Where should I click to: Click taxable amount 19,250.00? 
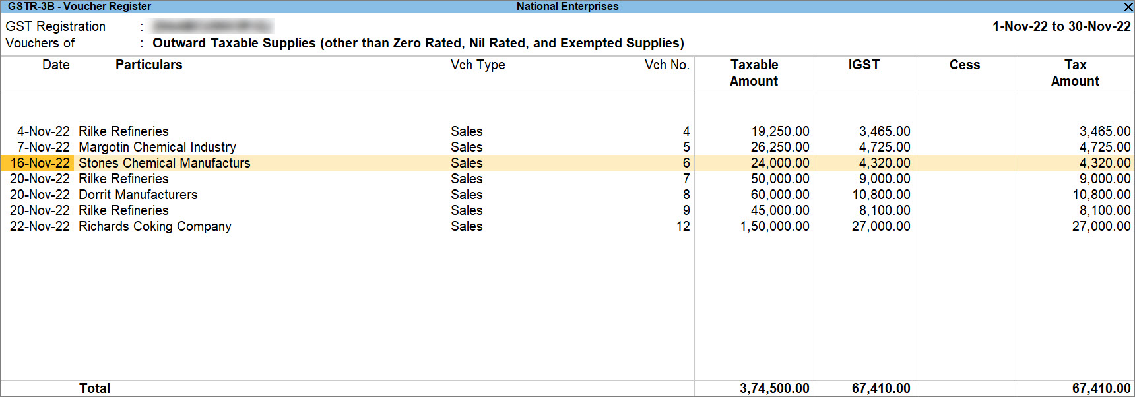[780, 131]
